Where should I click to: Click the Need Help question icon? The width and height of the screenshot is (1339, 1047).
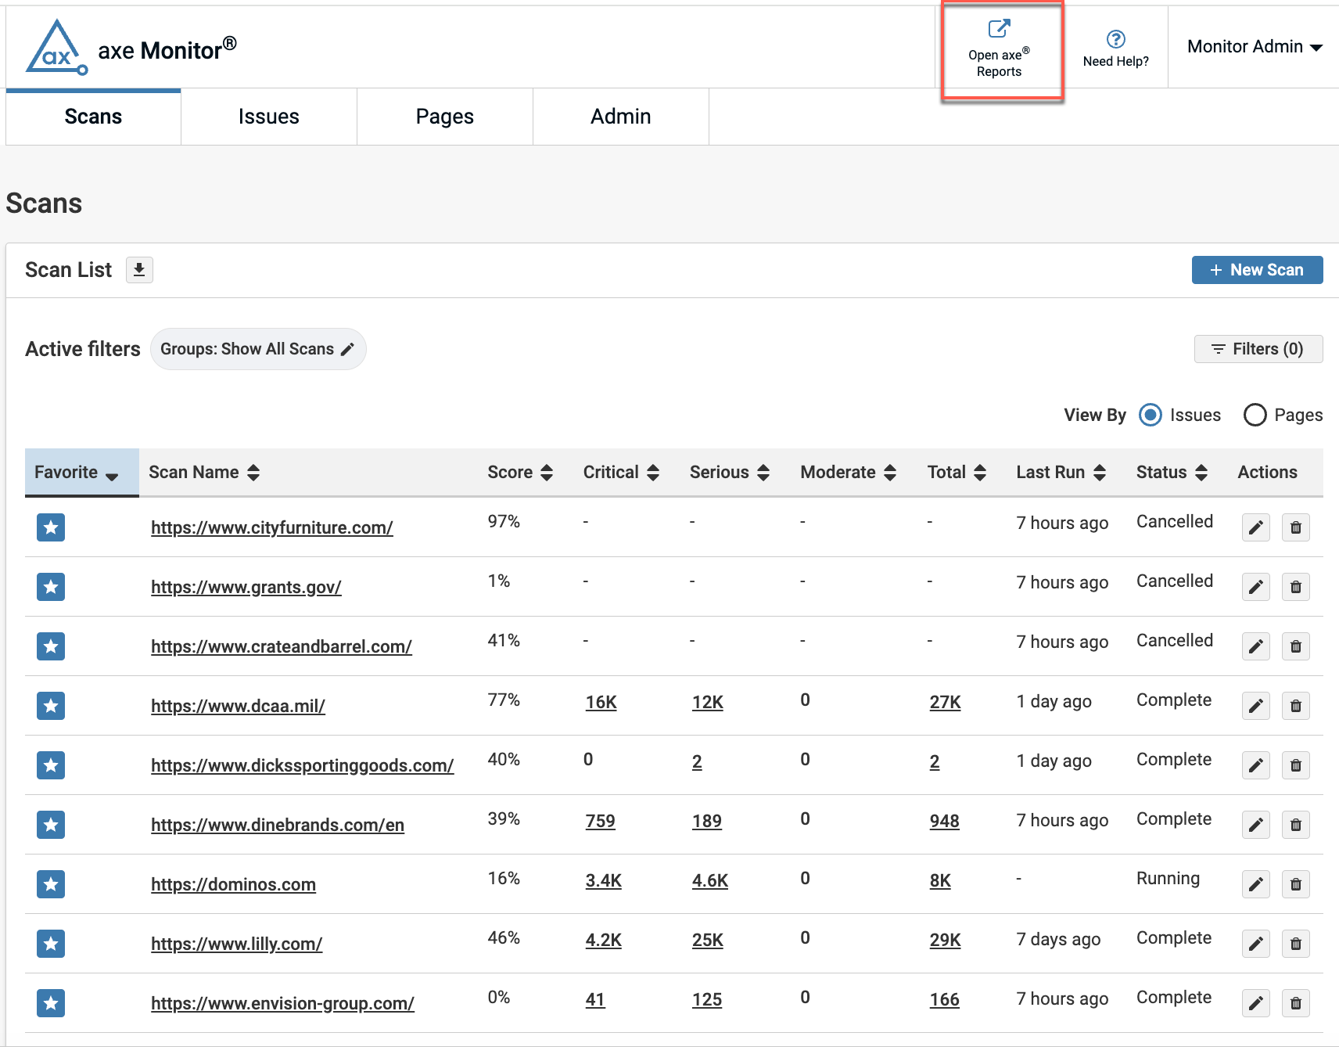click(x=1115, y=39)
